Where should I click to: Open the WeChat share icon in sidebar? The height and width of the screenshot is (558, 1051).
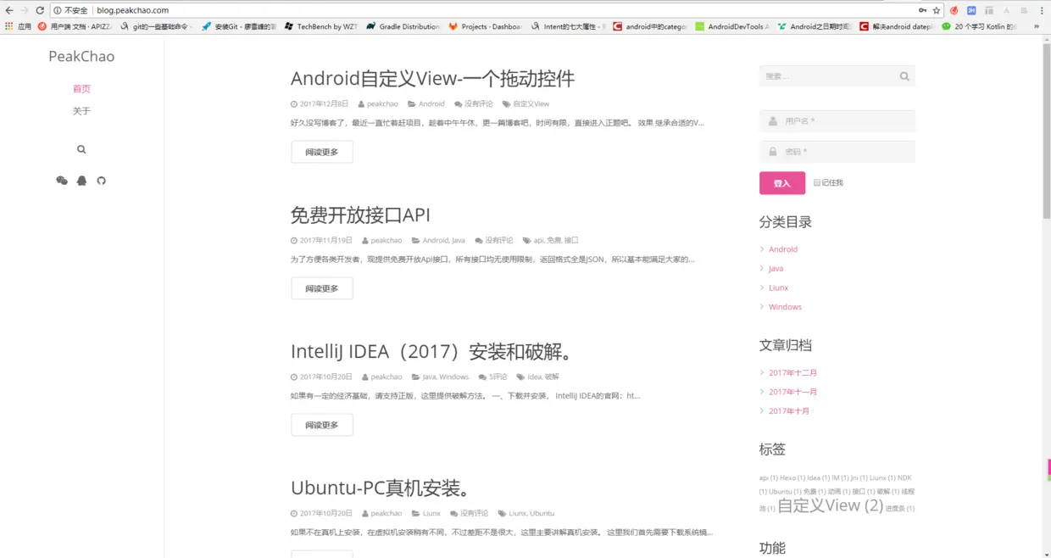[62, 181]
